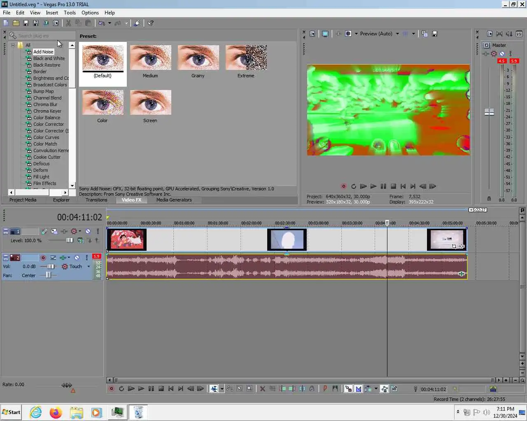
Task: Click the Stop button in timeline transport bar
Action: click(161, 389)
